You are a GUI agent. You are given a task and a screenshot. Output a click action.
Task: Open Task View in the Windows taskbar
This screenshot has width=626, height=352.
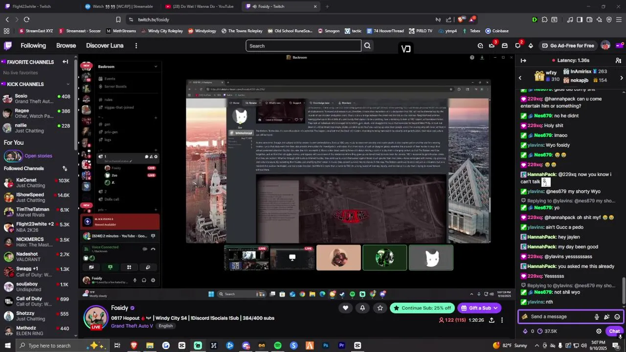click(117, 346)
